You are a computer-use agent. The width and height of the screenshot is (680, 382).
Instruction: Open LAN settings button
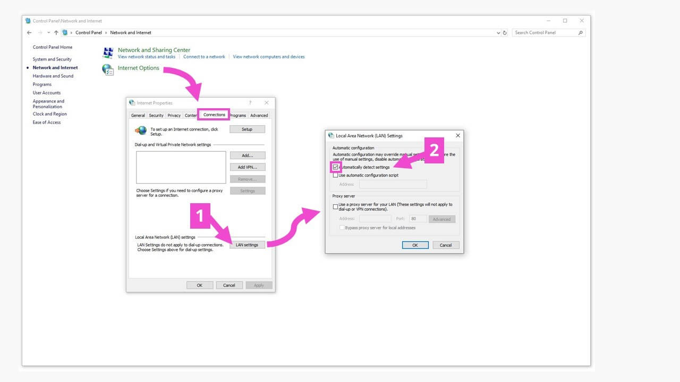pos(247,245)
